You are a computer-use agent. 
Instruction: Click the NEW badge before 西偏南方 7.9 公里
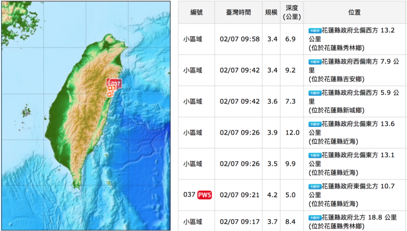315,62
